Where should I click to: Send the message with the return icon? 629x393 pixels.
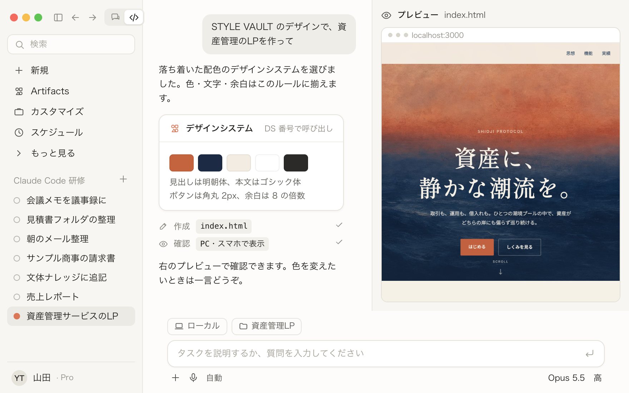coord(590,354)
